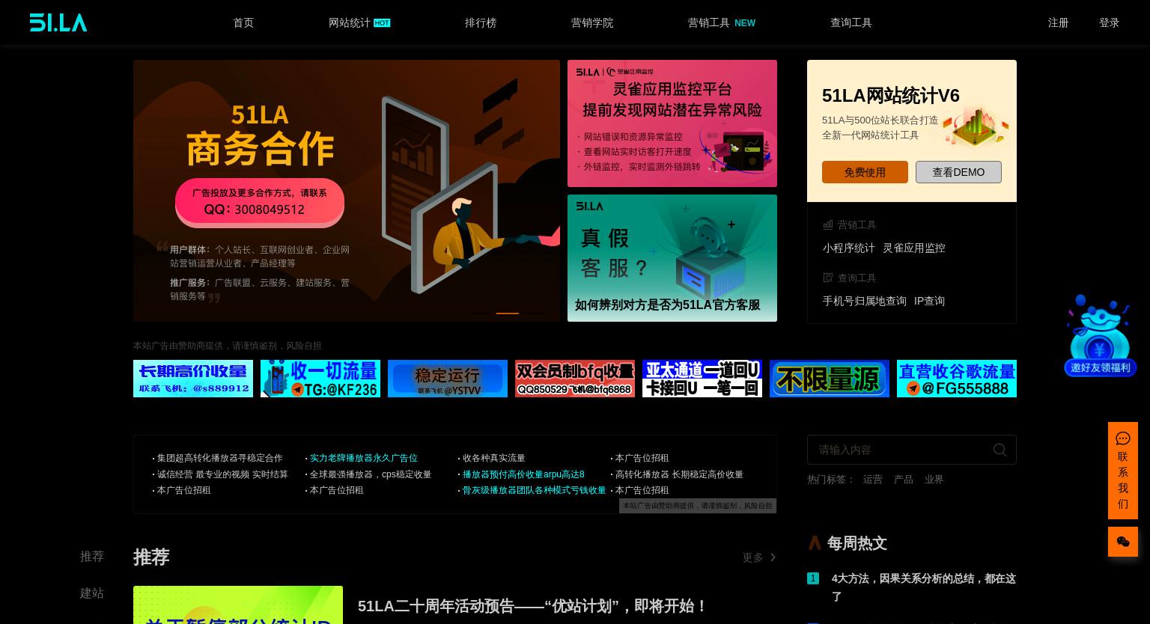This screenshot has width=1150, height=624.
Task: Click the 联系我们 chat bubble button
Action: pyautogui.click(x=1122, y=471)
